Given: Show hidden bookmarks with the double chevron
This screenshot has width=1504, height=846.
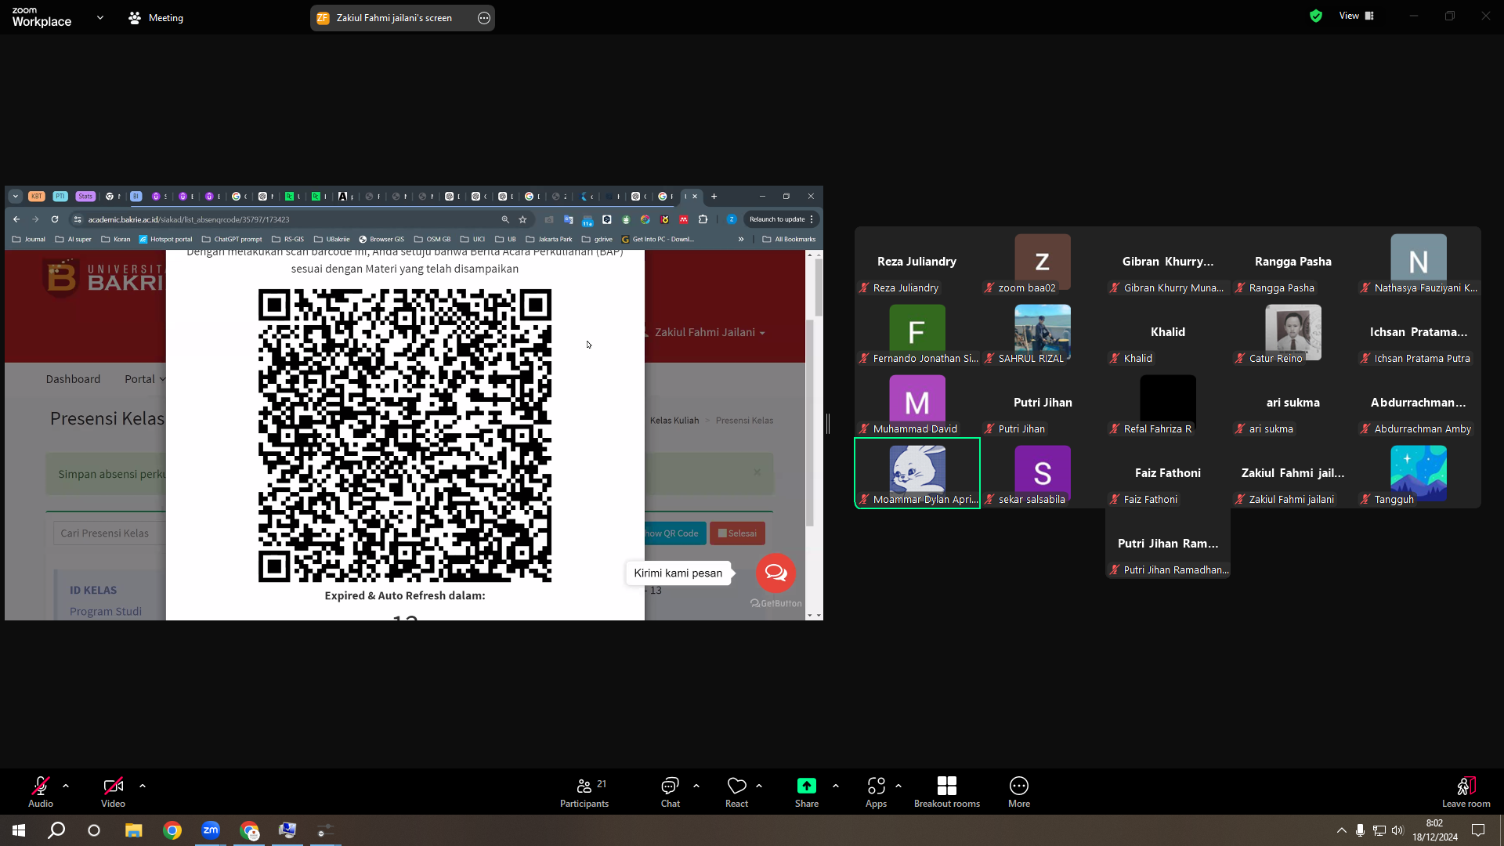Looking at the screenshot, I should coord(741,240).
